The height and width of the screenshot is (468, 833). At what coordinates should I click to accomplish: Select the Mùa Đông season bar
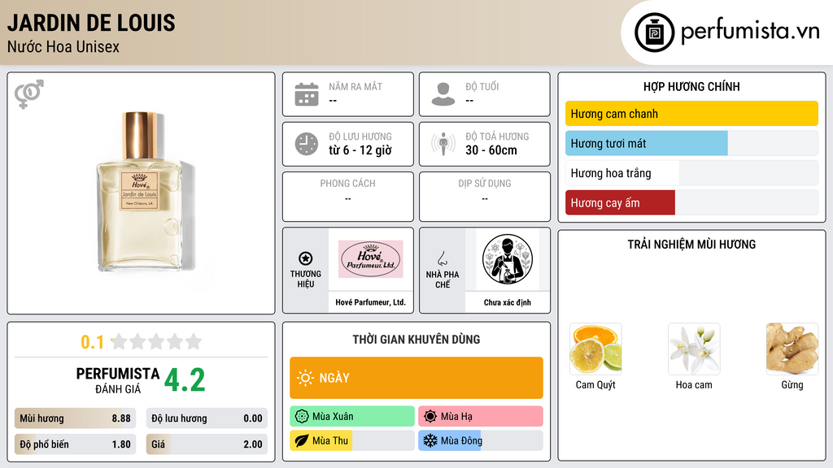pos(481,440)
